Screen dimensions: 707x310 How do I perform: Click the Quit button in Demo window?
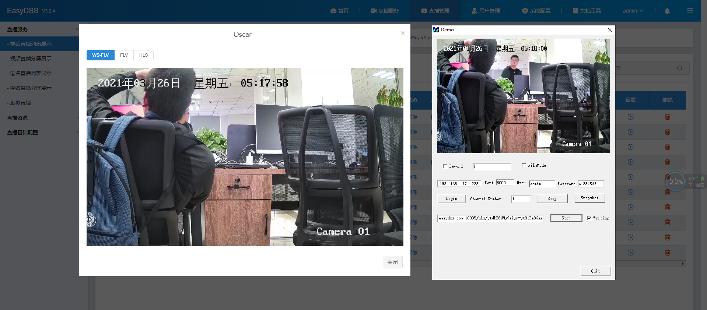[x=595, y=271]
